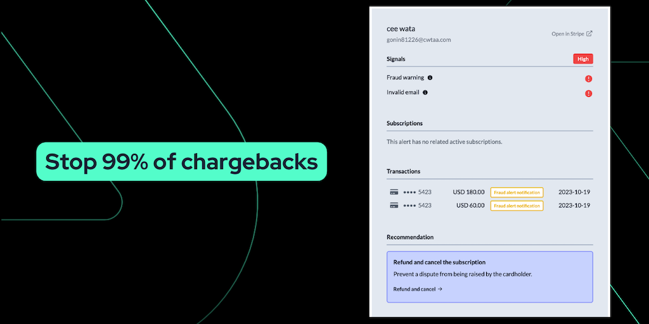Click the Signals section heading
The width and height of the screenshot is (649, 324).
tap(396, 59)
